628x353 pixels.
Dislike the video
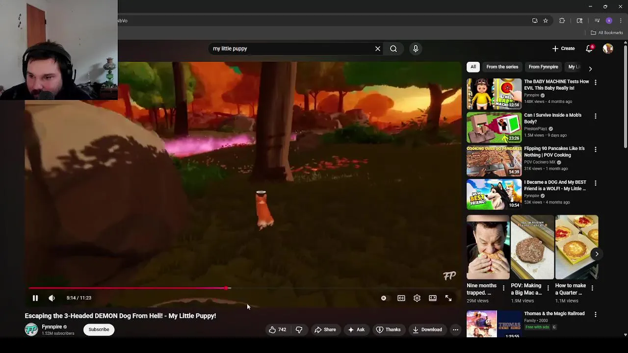(299, 329)
